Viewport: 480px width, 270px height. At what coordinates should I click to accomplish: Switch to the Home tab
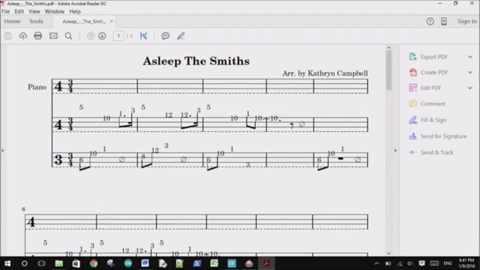click(x=12, y=21)
